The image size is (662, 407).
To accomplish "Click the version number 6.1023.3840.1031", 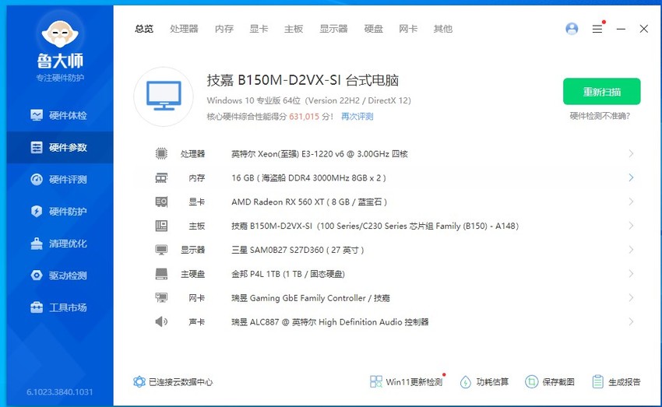I will pyautogui.click(x=59, y=391).
